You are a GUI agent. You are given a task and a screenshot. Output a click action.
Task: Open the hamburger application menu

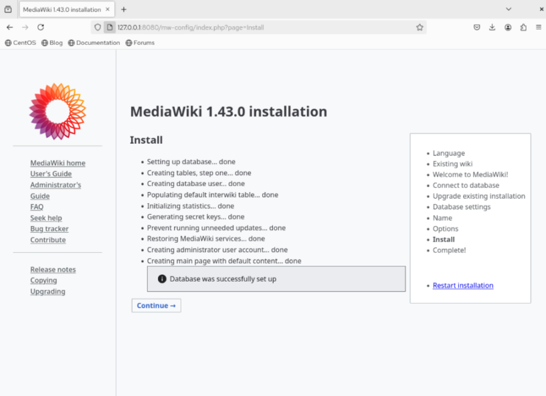(x=539, y=27)
